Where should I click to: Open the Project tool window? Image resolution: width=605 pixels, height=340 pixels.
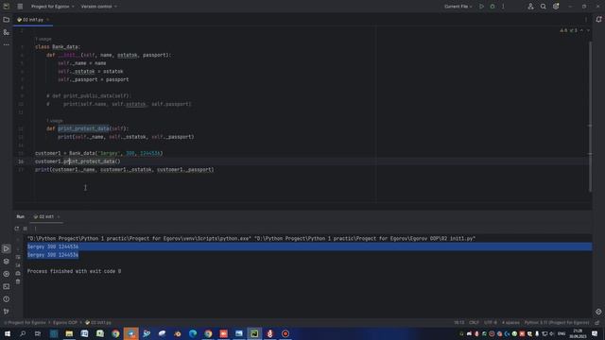click(7, 20)
